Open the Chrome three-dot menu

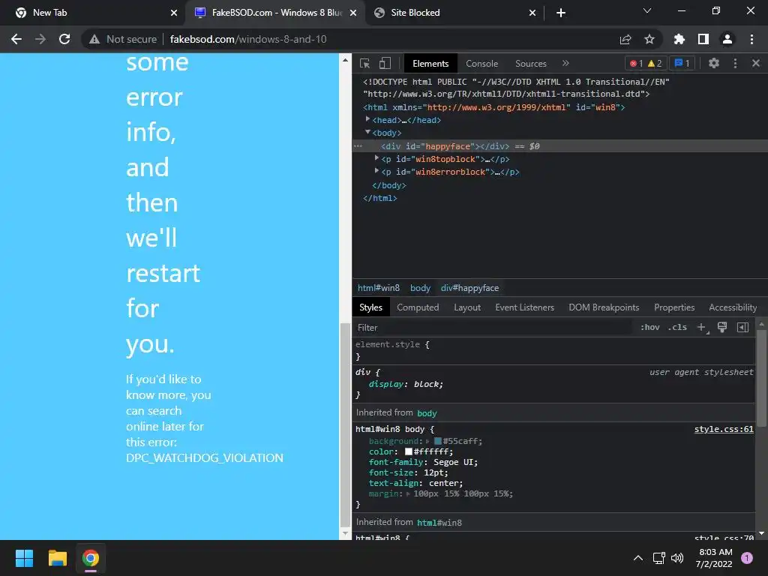pos(751,39)
